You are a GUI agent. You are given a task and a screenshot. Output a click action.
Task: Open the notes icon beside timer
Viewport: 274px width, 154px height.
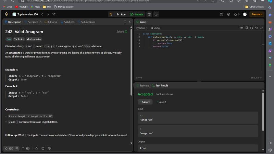tap(156, 14)
